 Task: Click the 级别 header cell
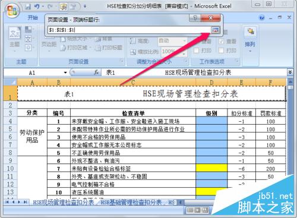point(211,113)
